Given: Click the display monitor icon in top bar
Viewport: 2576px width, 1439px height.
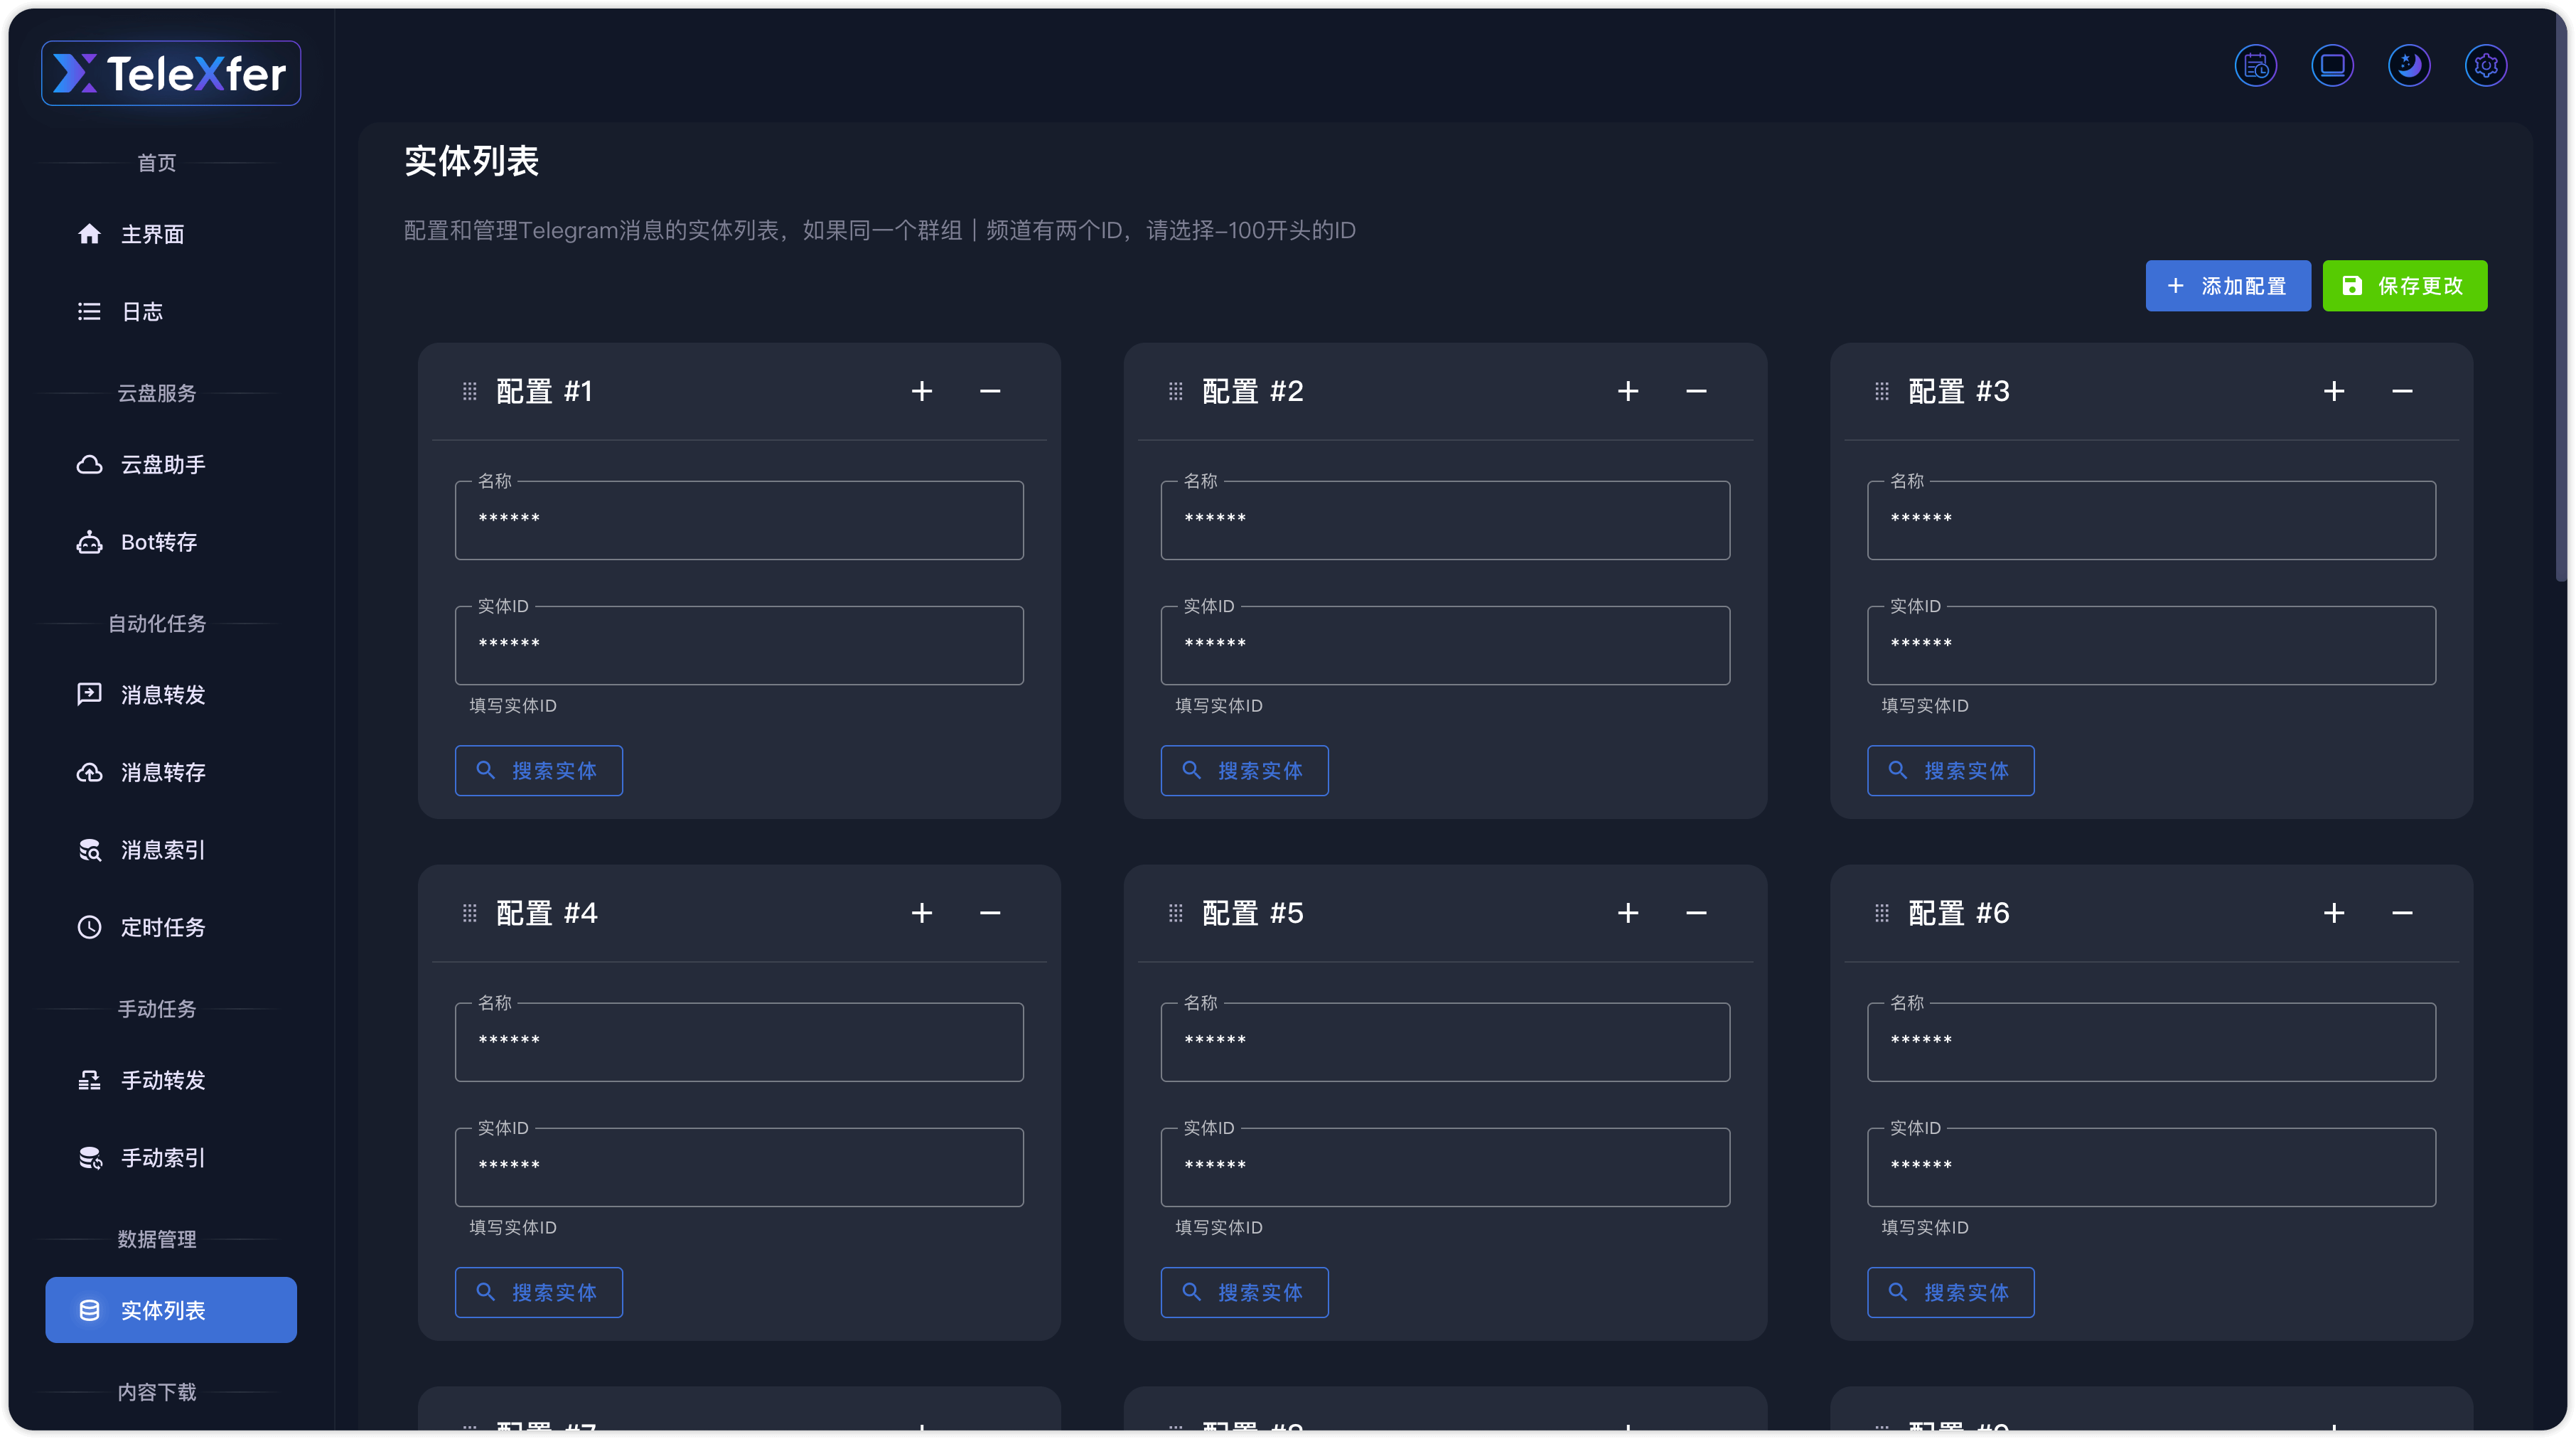Looking at the screenshot, I should pos(2332,66).
